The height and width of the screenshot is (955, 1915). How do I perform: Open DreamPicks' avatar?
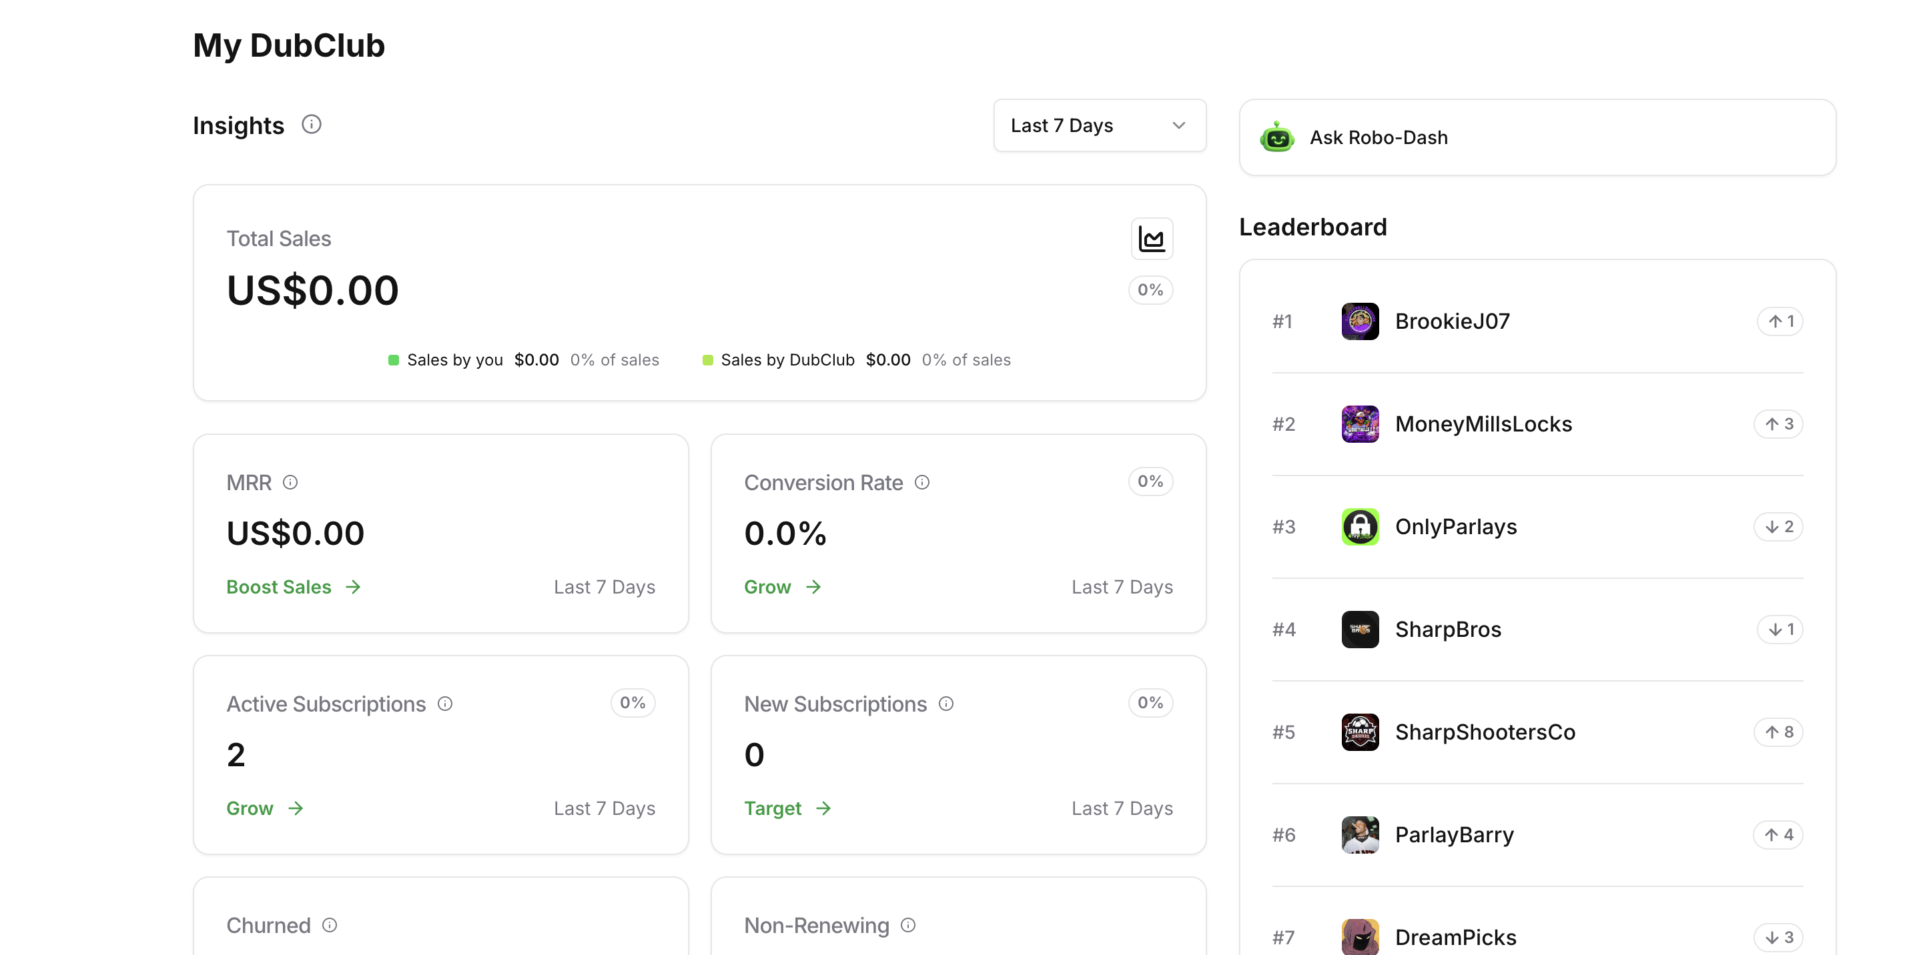1361,937
